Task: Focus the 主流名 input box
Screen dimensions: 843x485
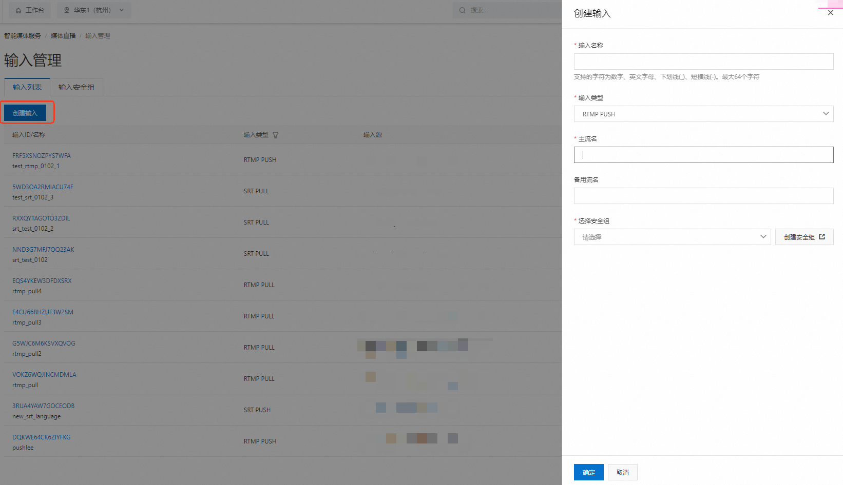Action: [703, 155]
